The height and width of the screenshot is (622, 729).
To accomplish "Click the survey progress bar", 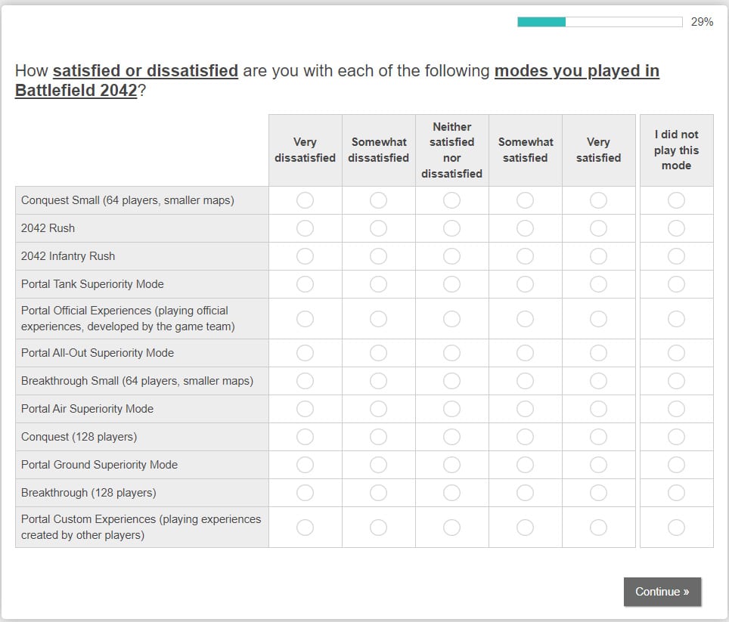I will [600, 22].
